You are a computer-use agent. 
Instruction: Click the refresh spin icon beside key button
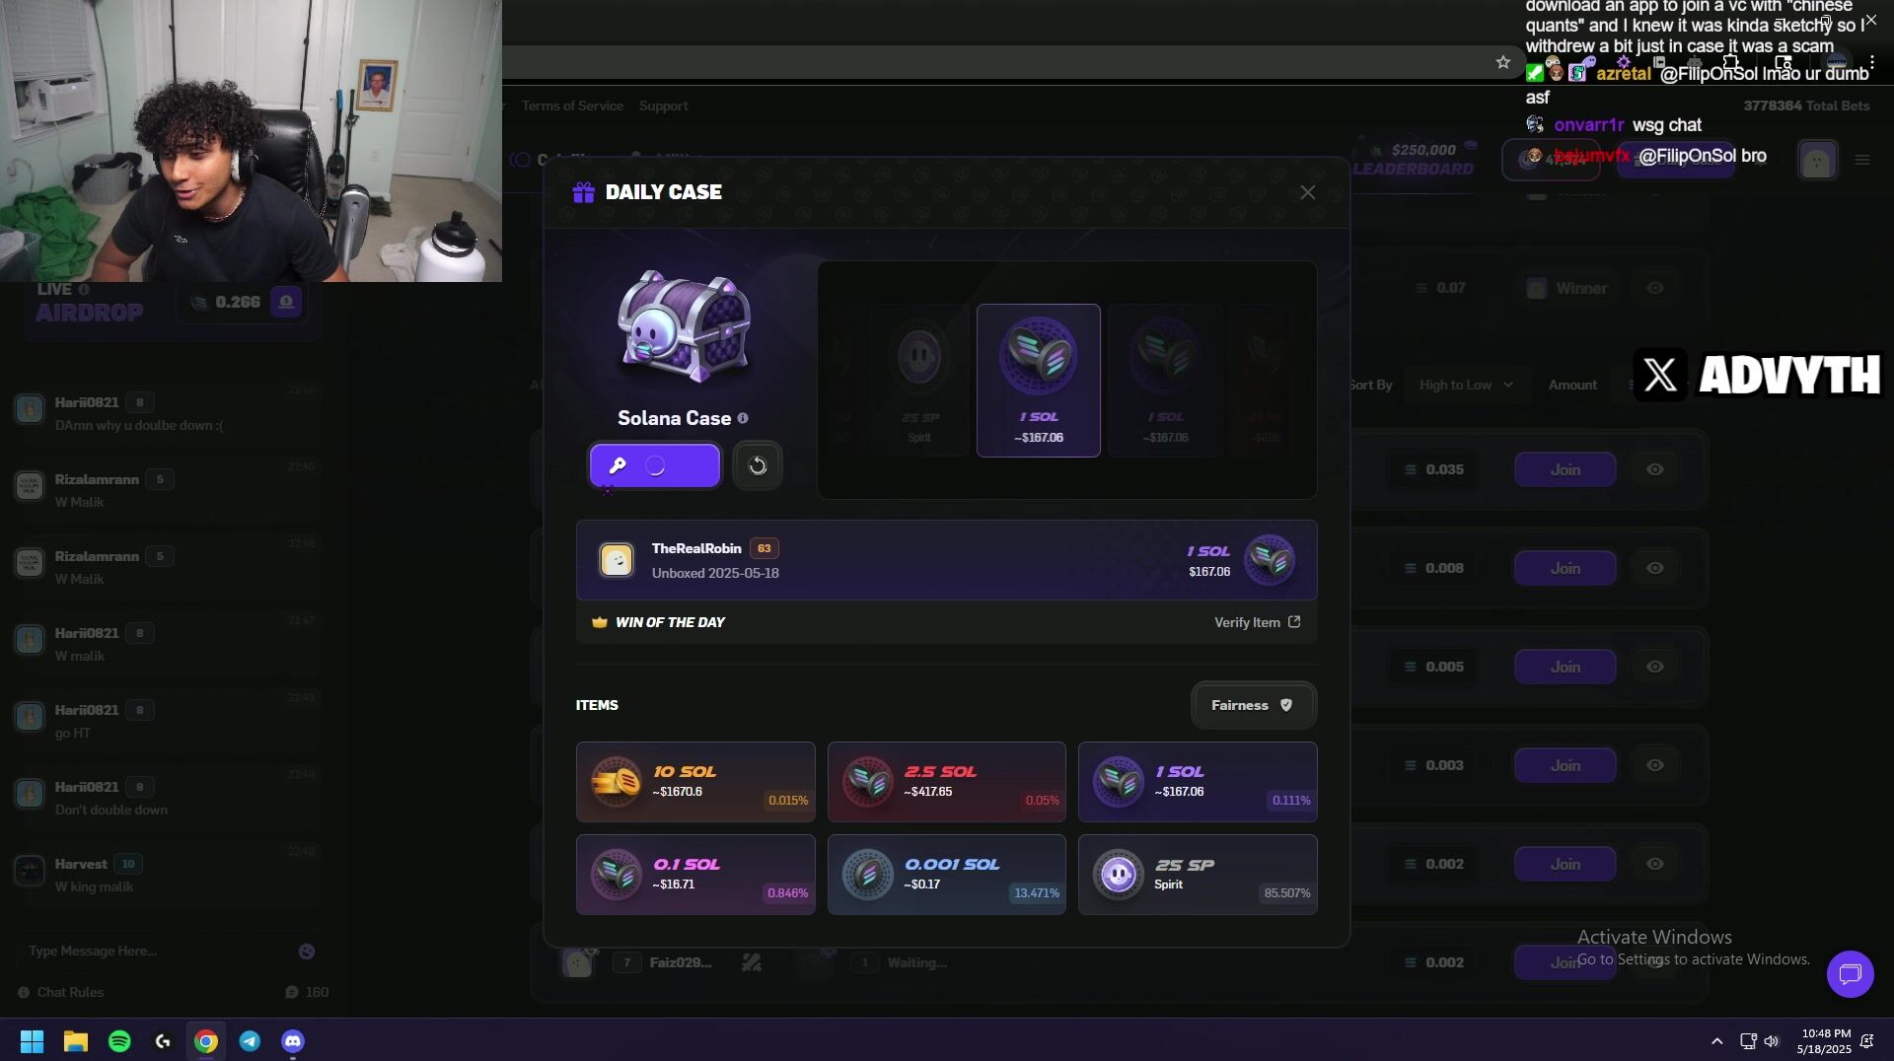click(758, 465)
